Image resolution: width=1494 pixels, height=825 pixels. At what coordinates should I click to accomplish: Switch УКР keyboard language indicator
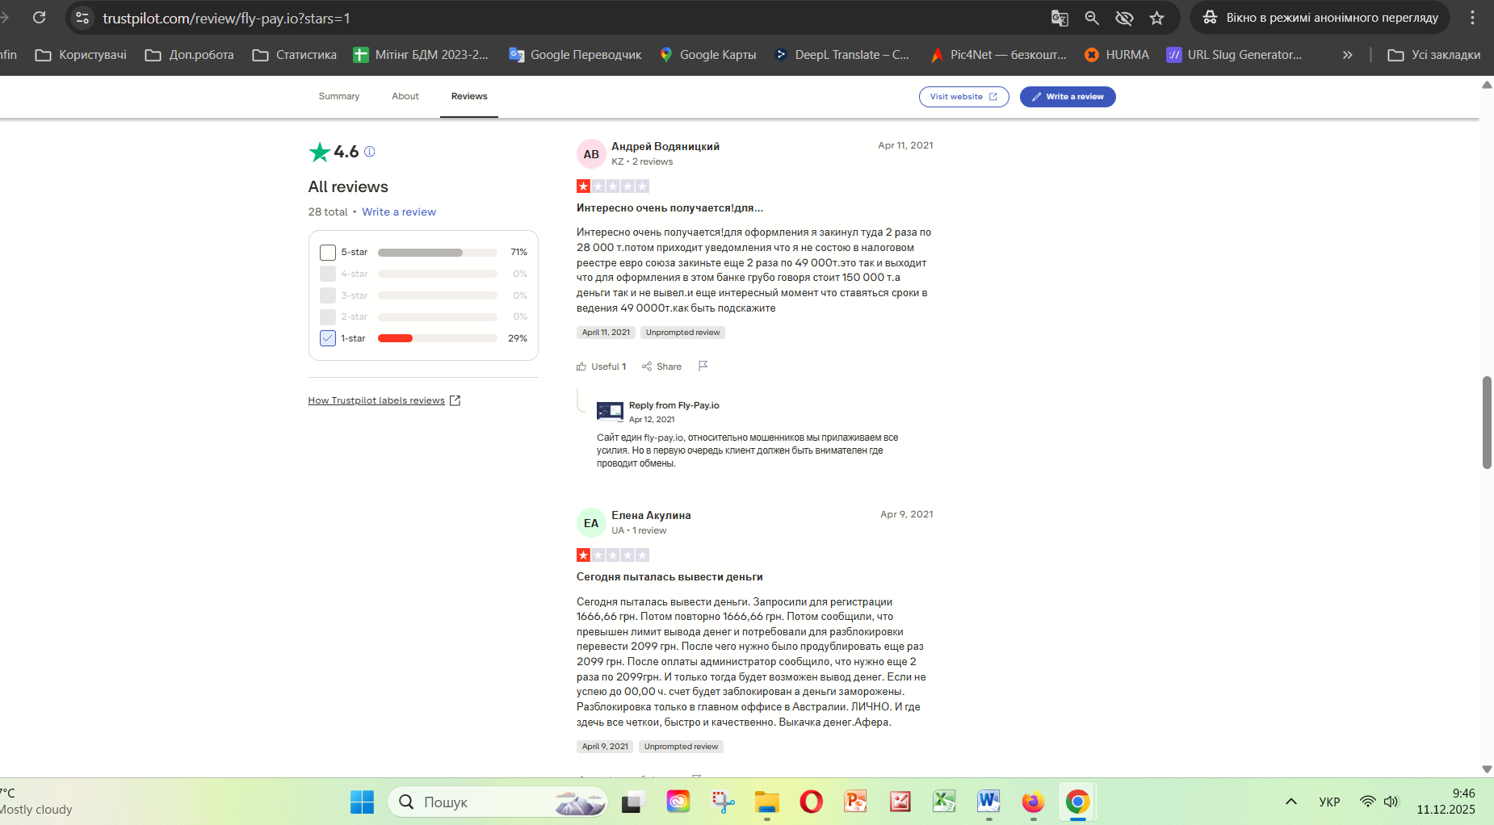[x=1329, y=802]
